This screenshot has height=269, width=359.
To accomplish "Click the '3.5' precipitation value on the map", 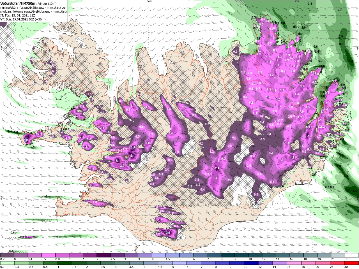I will [133, 147].
